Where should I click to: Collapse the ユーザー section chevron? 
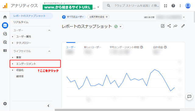[x=49, y=30]
